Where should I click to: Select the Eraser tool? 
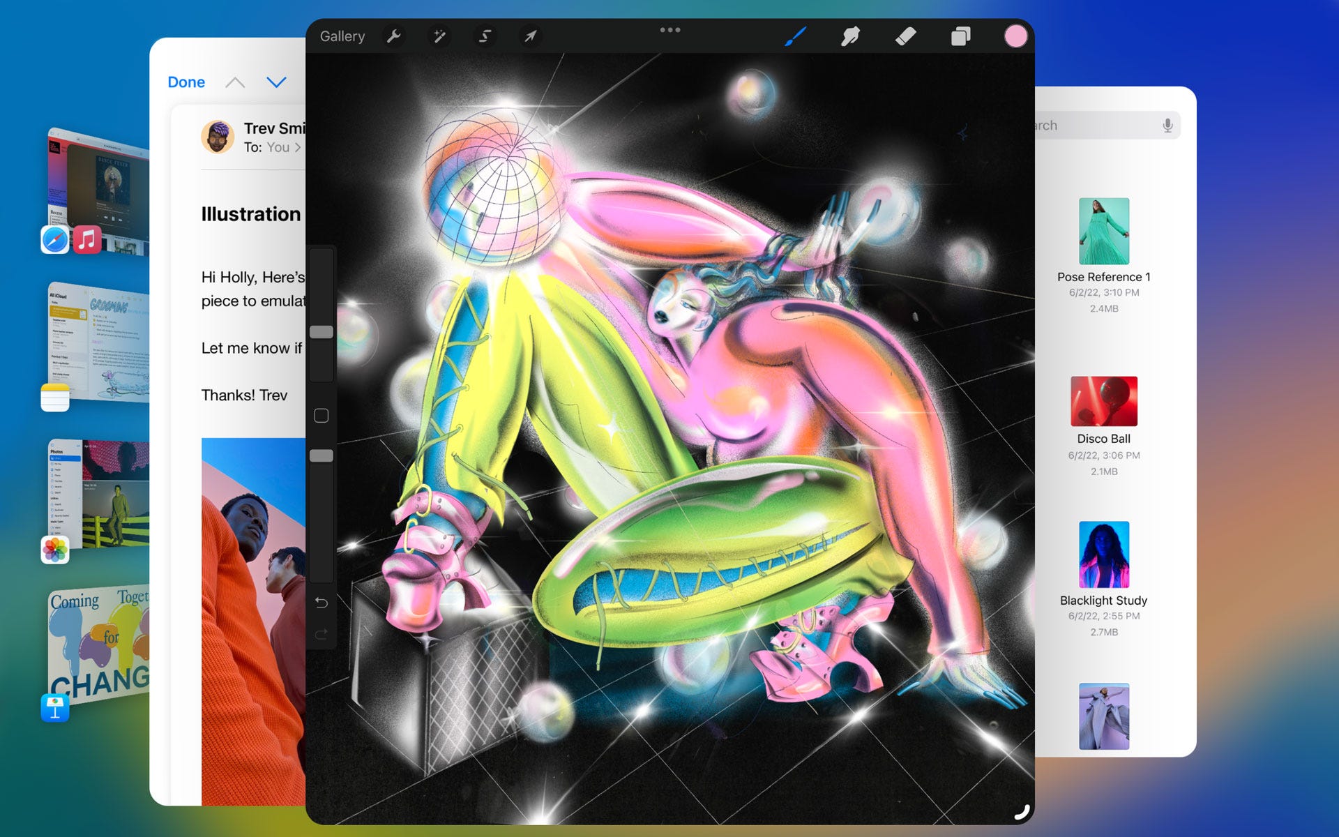pos(905,36)
